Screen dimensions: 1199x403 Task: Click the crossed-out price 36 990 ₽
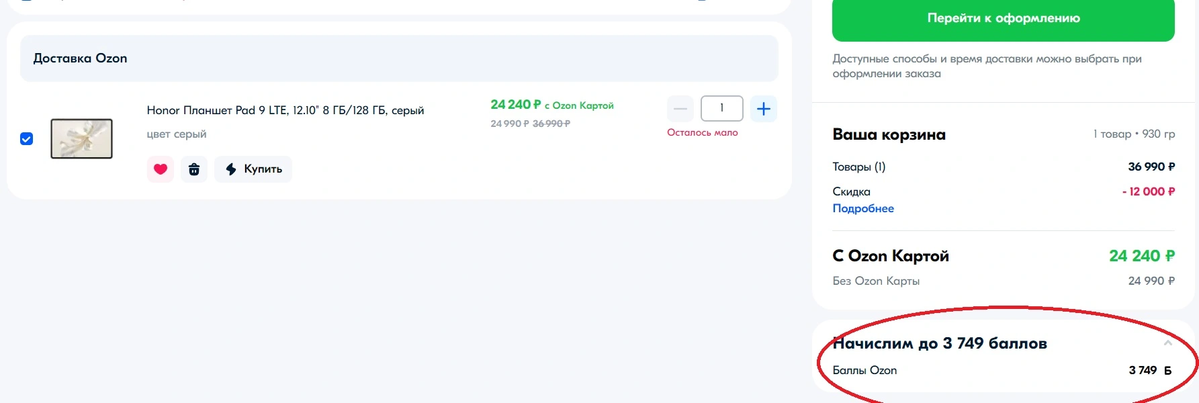(x=551, y=124)
